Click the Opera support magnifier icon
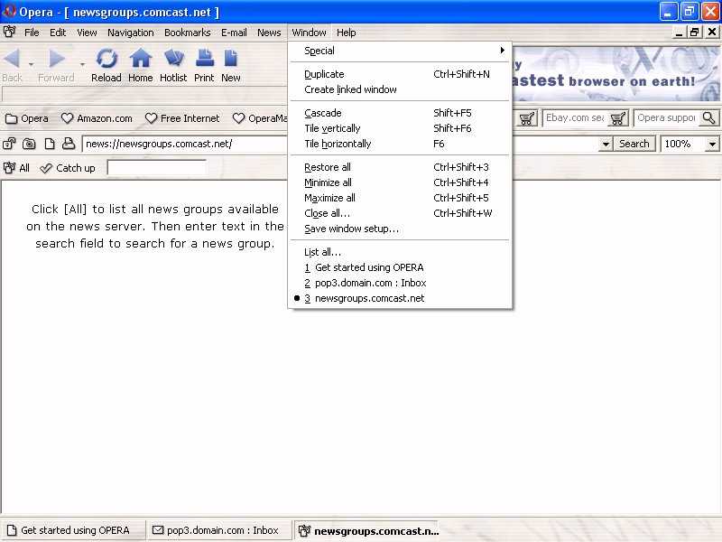 click(x=708, y=118)
